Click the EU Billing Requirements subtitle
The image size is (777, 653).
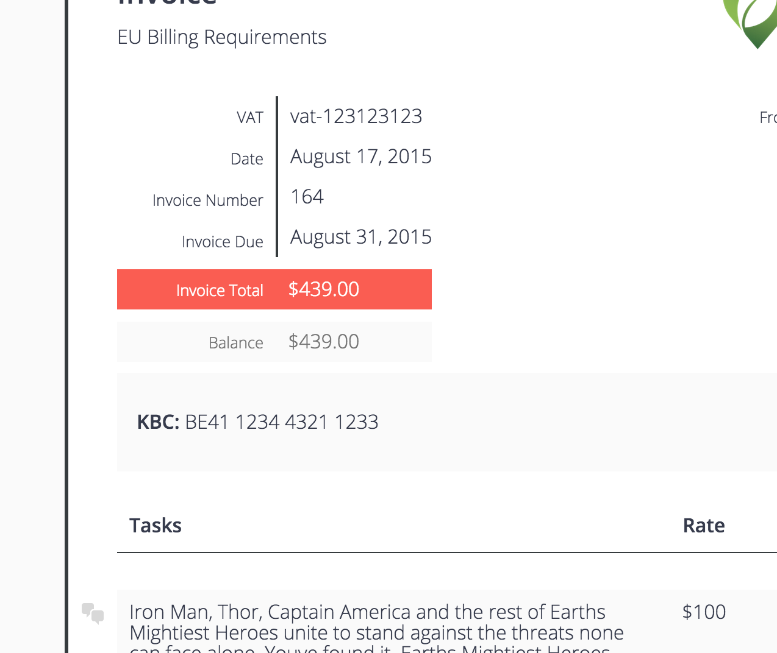pyautogui.click(x=221, y=37)
